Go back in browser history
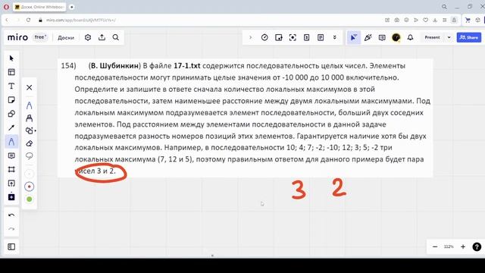 (x=7, y=20)
